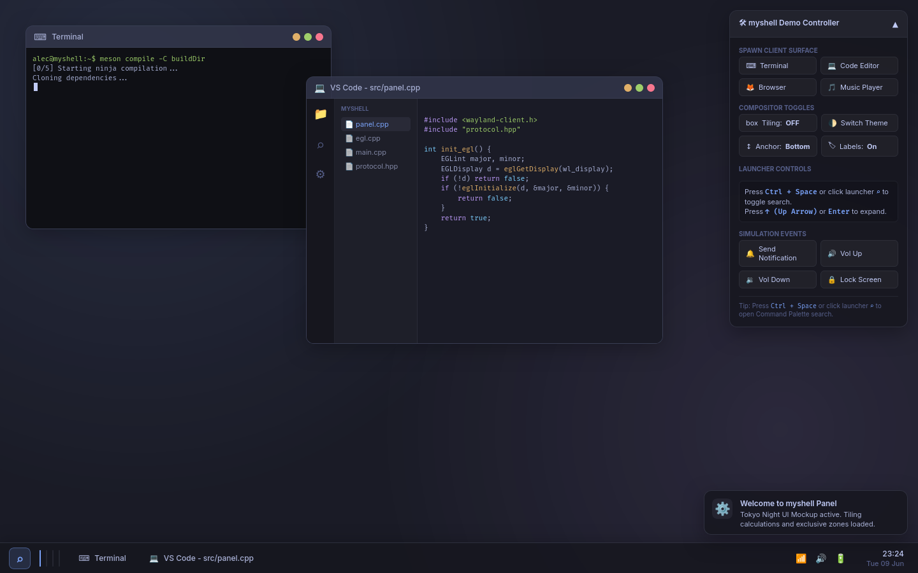The width and height of the screenshot is (918, 573).
Task: Click the Wi-Fi signal icon in the tray
Action: [x=801, y=558]
